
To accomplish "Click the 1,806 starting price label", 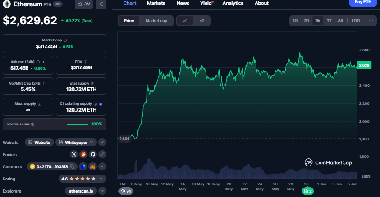I will (x=124, y=139).
